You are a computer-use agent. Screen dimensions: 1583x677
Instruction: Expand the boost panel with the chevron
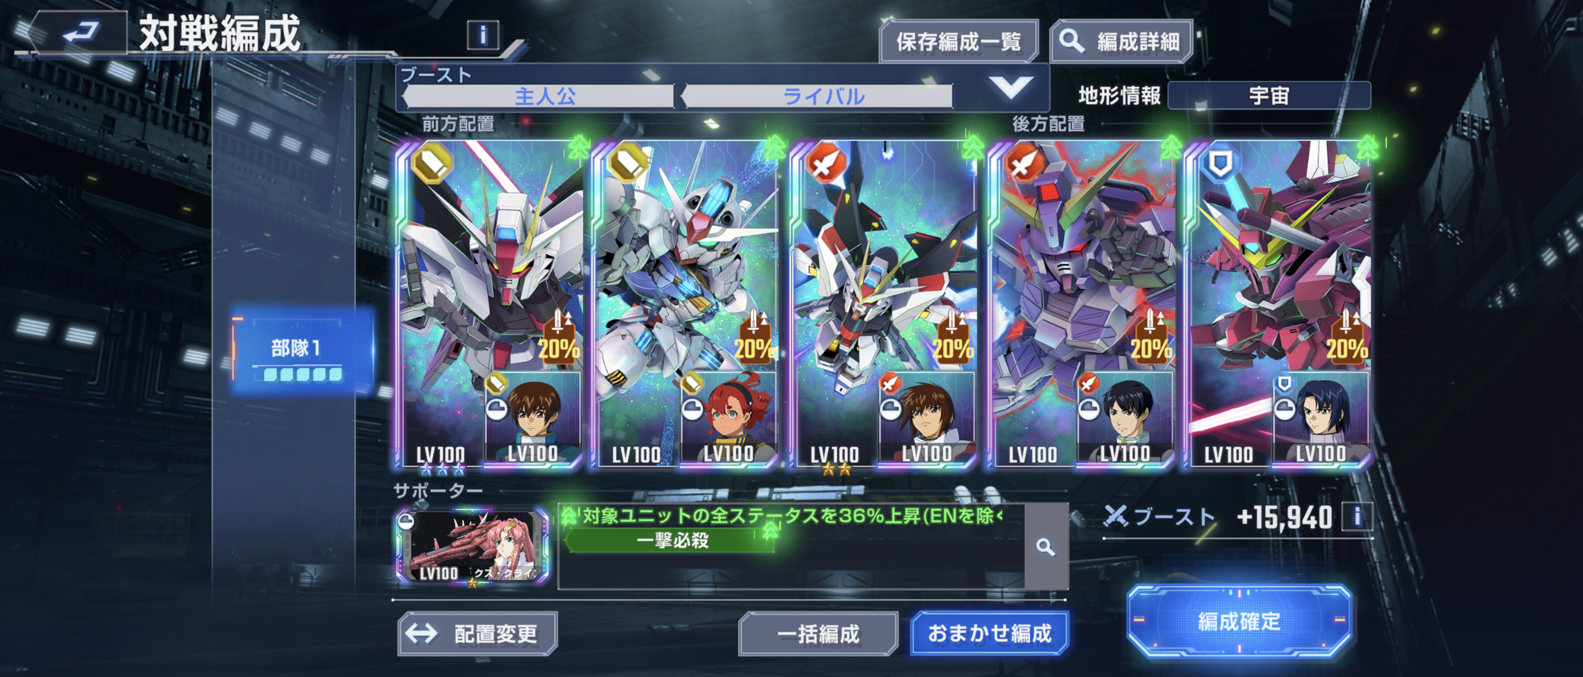point(1011,87)
